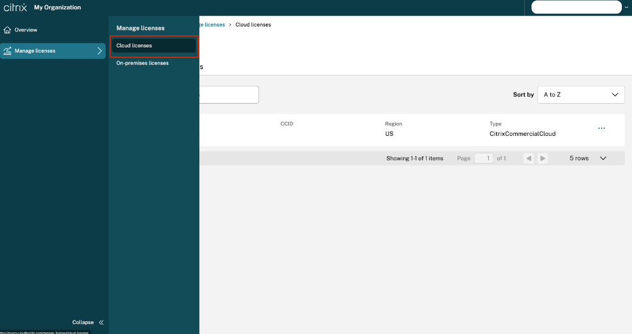Click the Collapse double-chevron icon
Viewport: 632px width, 334px height.
point(101,322)
